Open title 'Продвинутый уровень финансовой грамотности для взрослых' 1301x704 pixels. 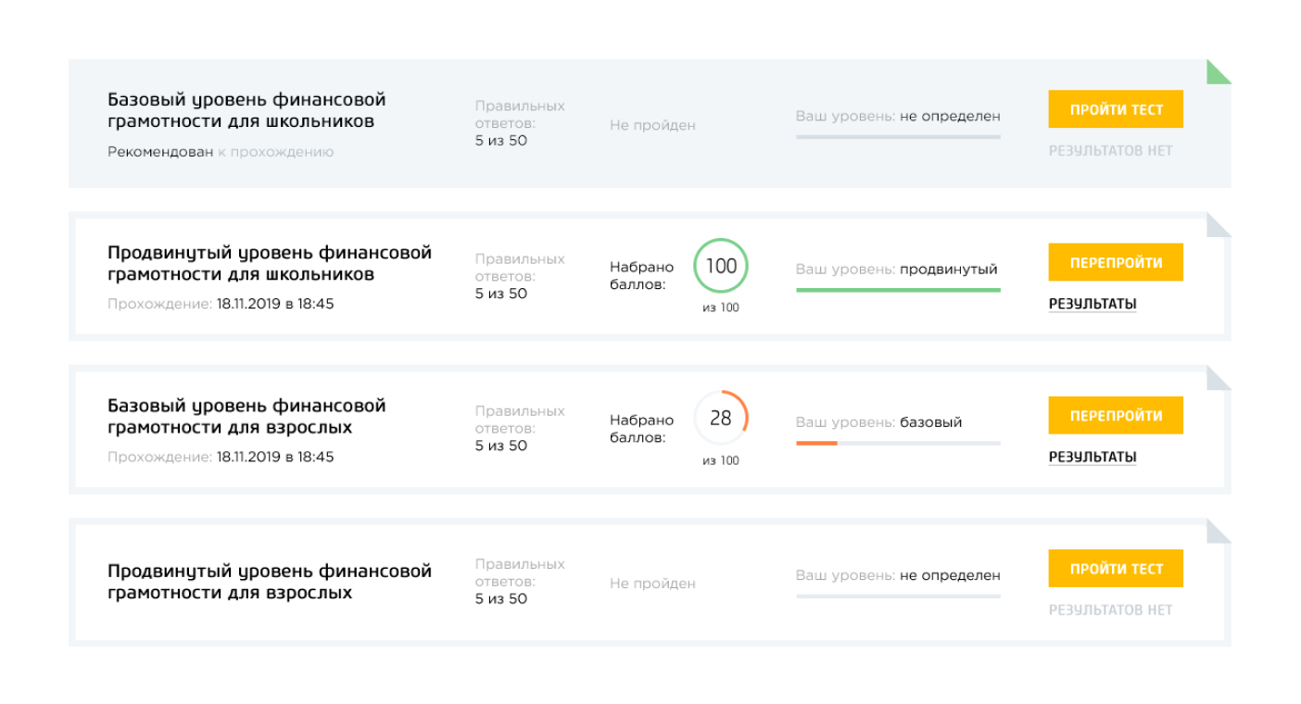tap(270, 581)
